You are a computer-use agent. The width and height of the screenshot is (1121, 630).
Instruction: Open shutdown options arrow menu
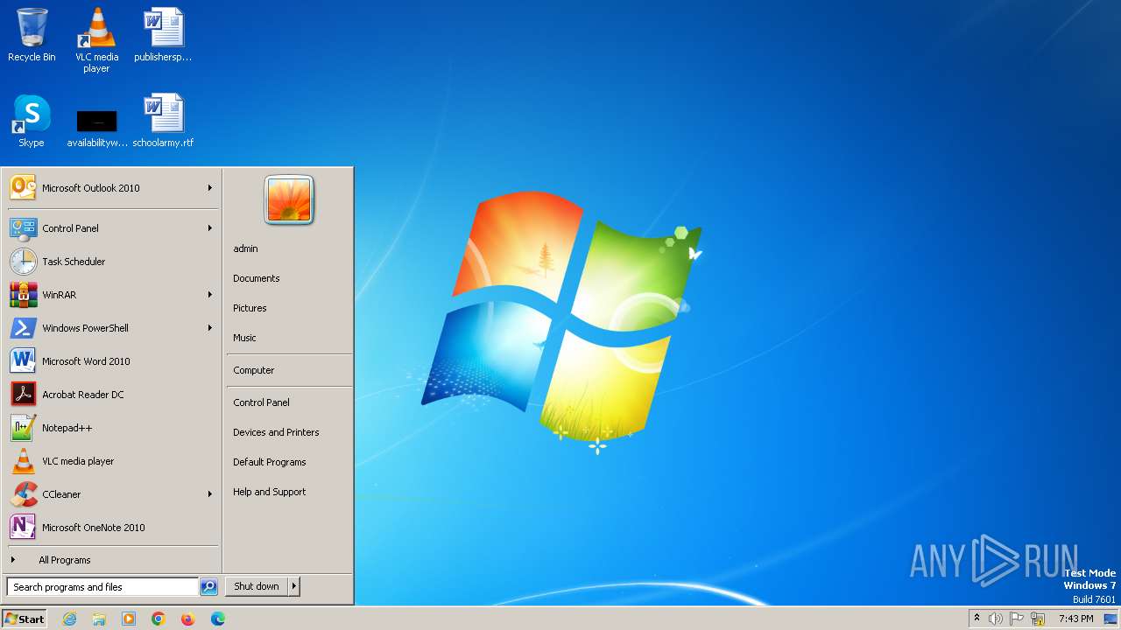pyautogui.click(x=294, y=586)
